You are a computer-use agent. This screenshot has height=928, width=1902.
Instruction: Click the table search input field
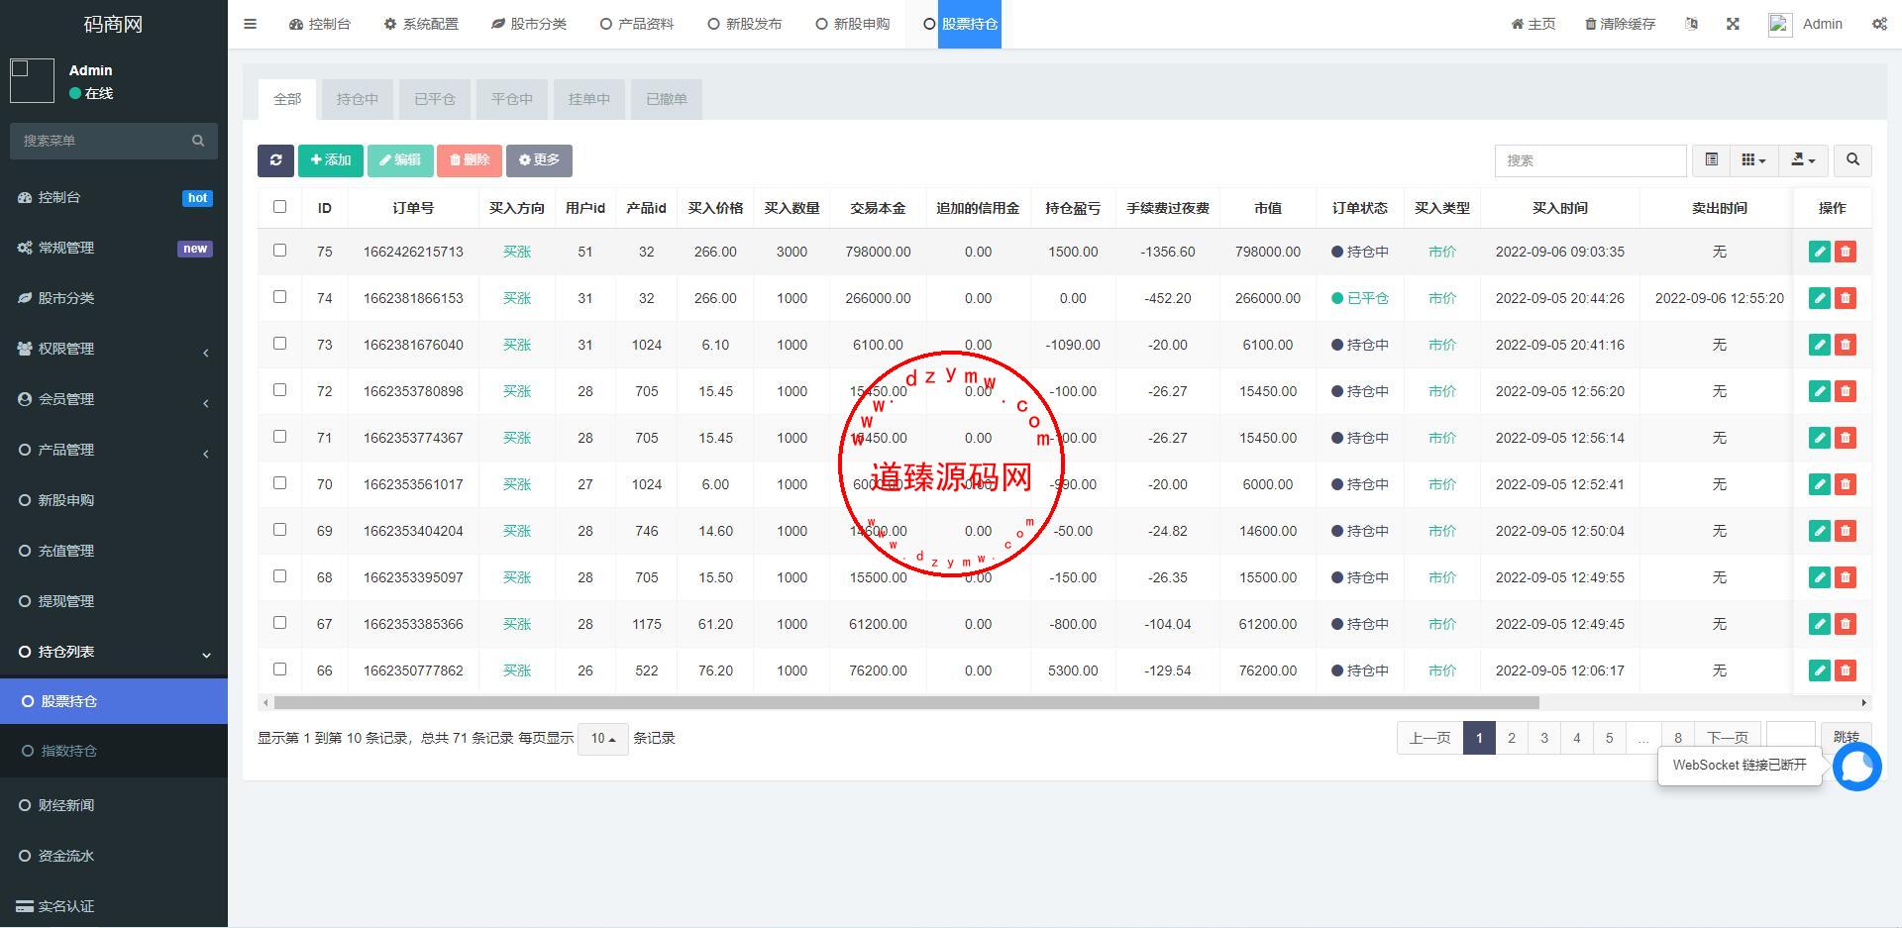(1590, 160)
